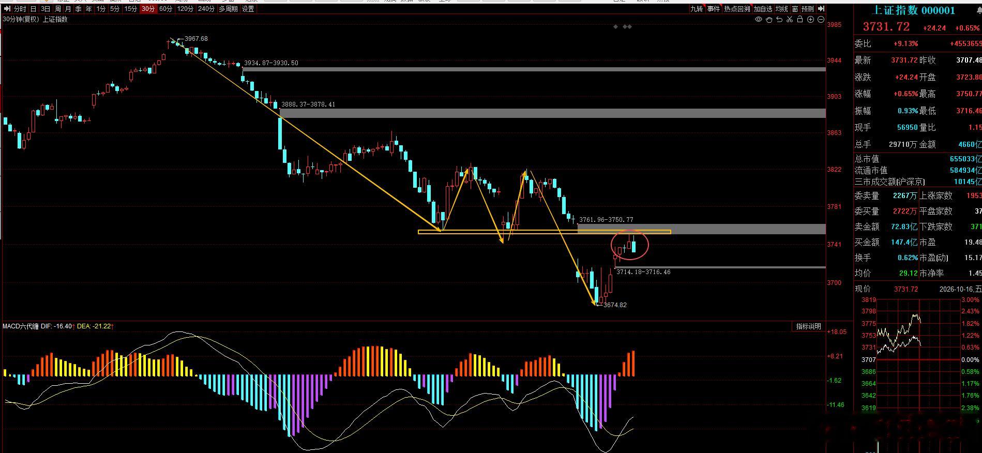
Task: Switch to the 日 daily period tab
Action: (33, 9)
